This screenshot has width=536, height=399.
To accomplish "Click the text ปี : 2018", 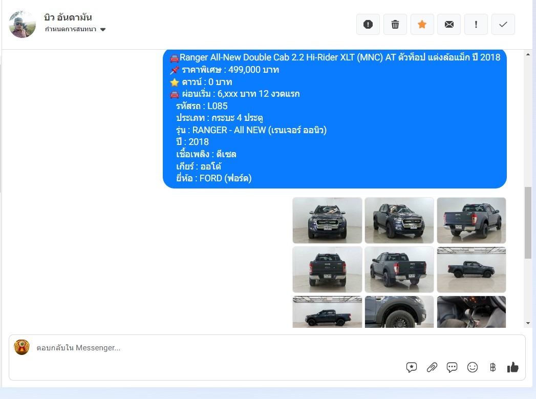I will click(x=192, y=142).
